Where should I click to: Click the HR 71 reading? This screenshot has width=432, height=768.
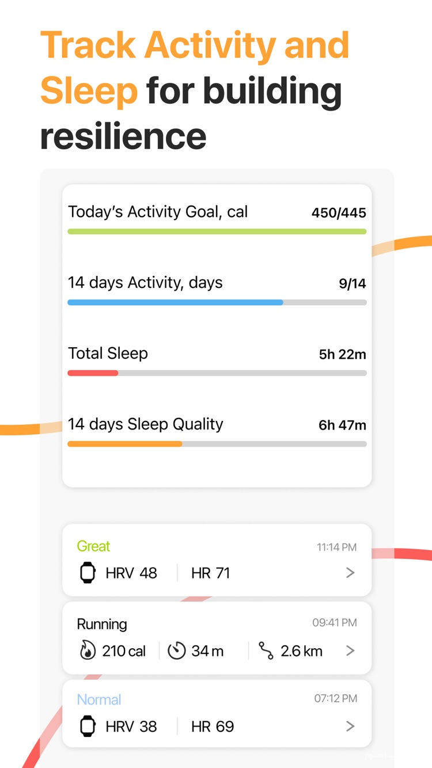210,573
